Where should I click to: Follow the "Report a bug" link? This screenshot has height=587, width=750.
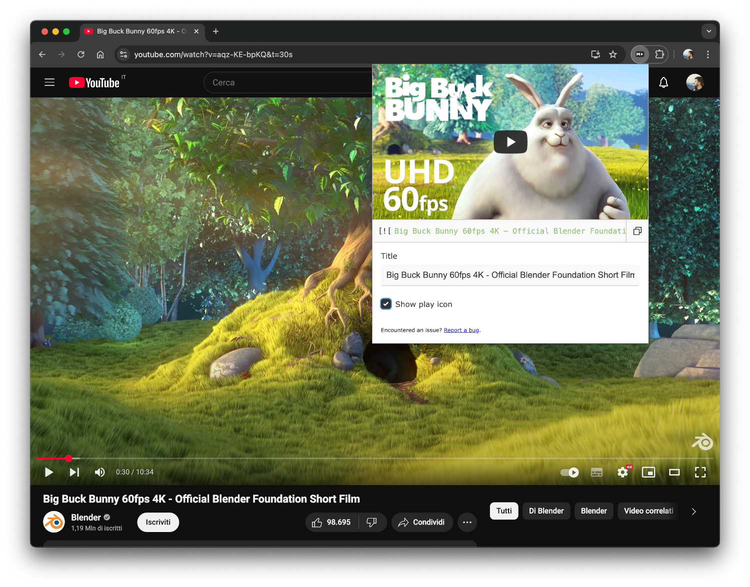pyautogui.click(x=461, y=330)
